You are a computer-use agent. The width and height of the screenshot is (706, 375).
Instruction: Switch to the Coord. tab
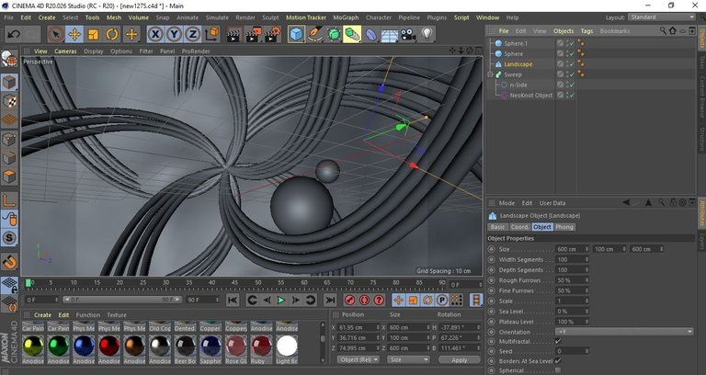tap(519, 227)
